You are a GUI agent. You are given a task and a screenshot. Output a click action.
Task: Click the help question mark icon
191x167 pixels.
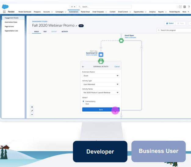[189, 7]
